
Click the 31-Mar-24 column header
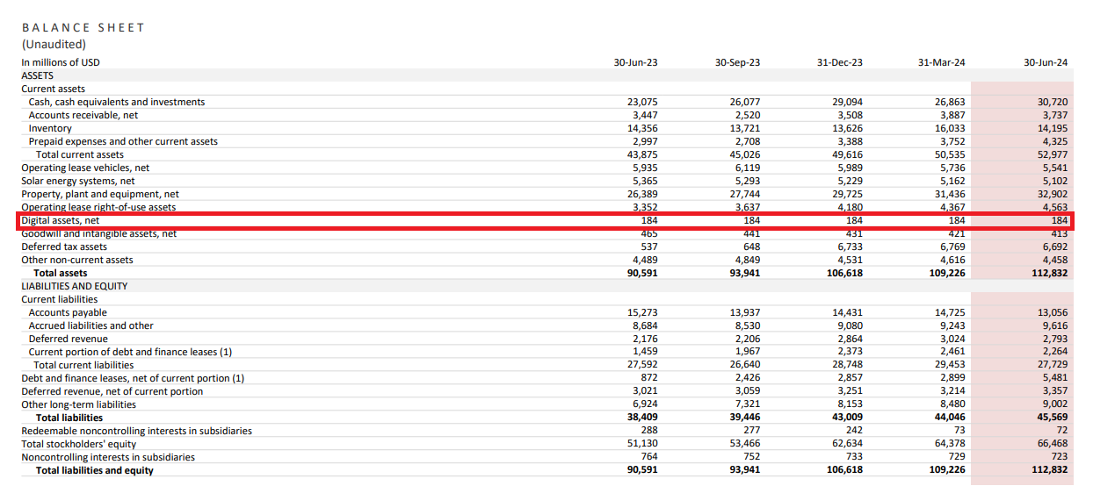tap(943, 62)
